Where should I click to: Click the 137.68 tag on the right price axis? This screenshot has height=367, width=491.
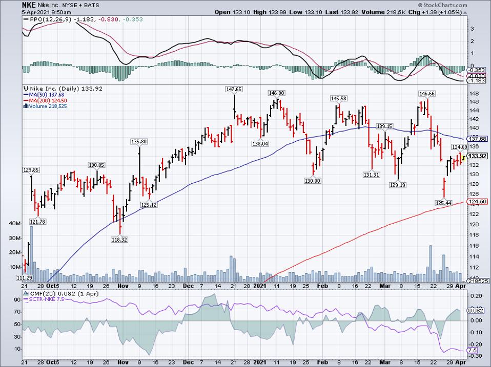point(478,139)
